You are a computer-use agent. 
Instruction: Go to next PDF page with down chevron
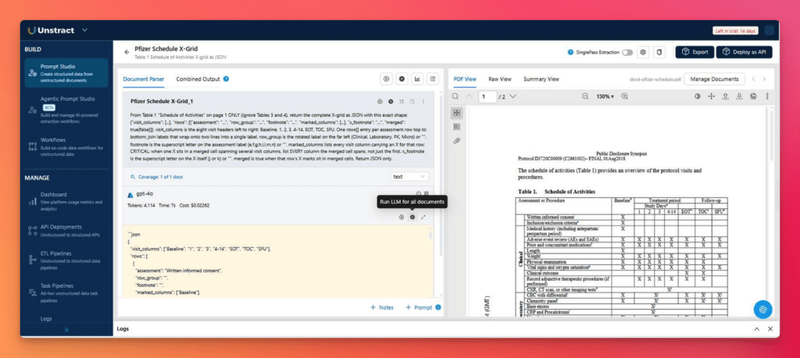(x=512, y=96)
